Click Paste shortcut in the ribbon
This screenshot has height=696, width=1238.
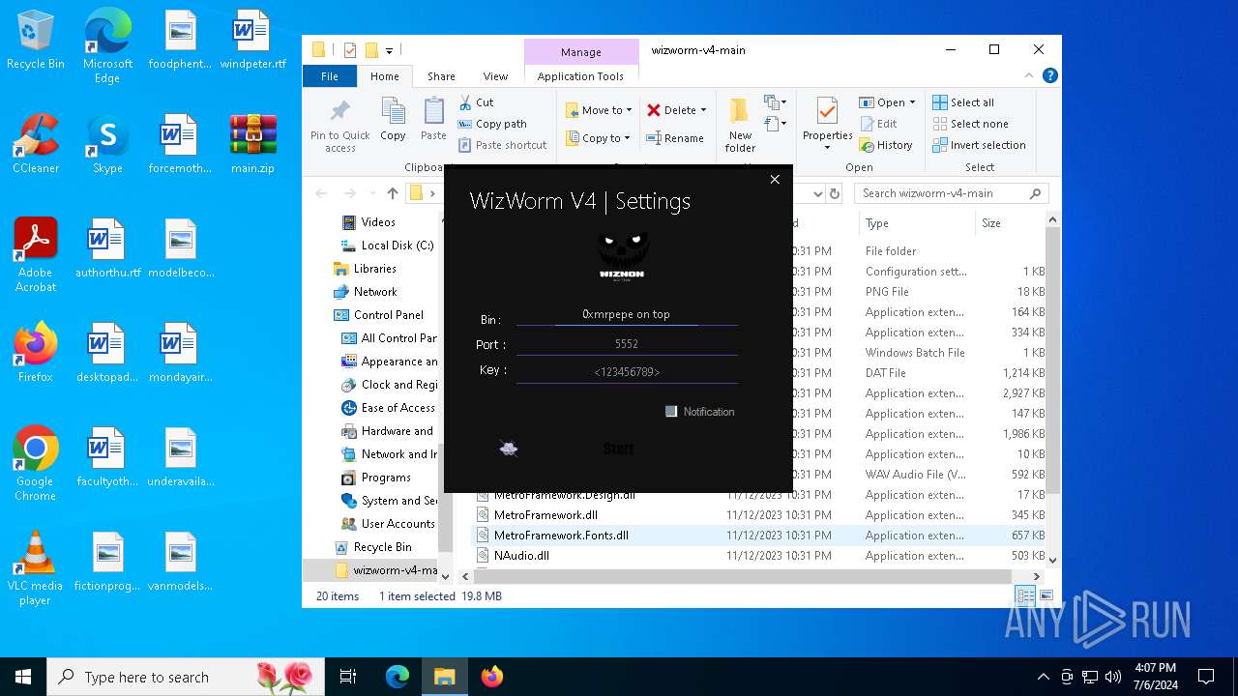503,145
